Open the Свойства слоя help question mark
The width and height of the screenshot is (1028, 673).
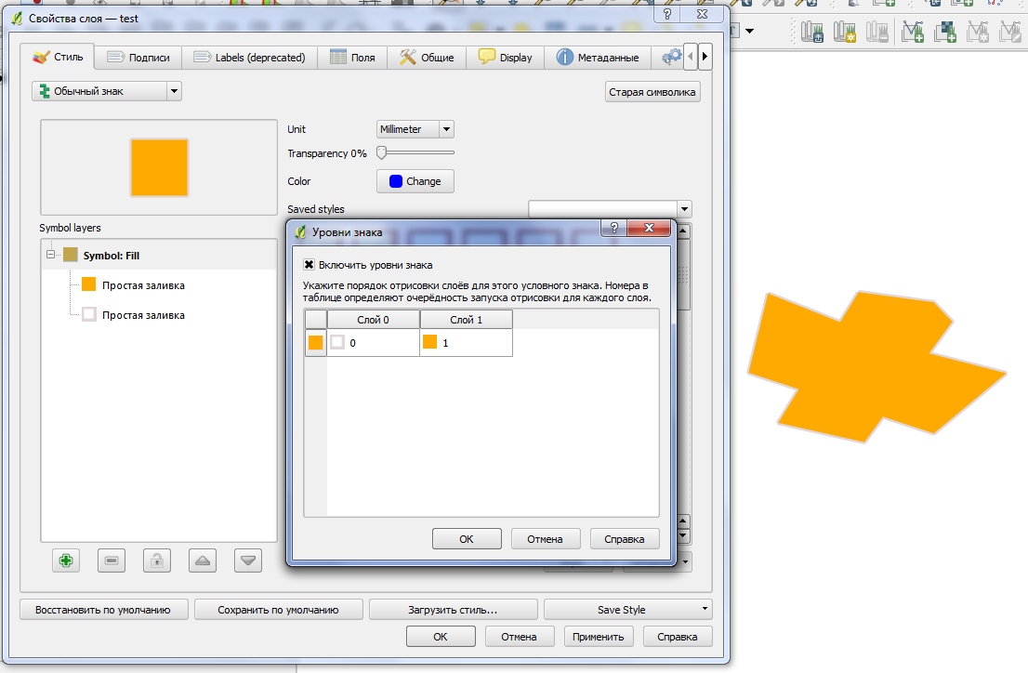pyautogui.click(x=666, y=14)
